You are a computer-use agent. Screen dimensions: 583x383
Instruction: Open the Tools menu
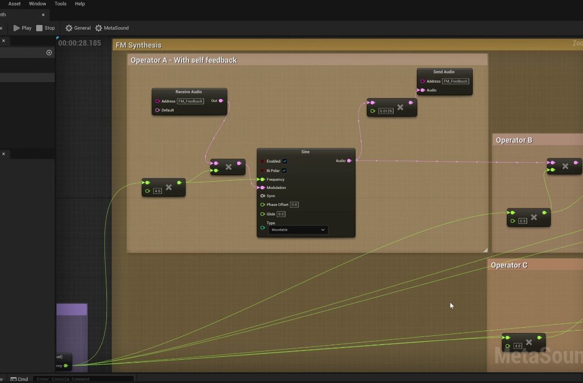(61, 4)
